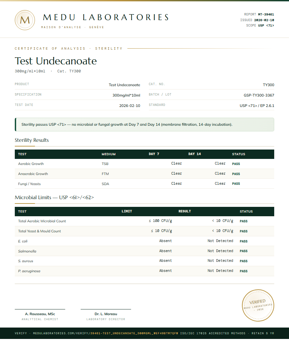
Task: Click the ≤ 10 CFU/g limit value
Action: pyautogui.click(x=162, y=231)
